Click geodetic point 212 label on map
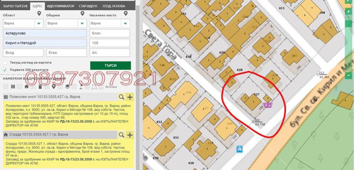 pos(322,73)
